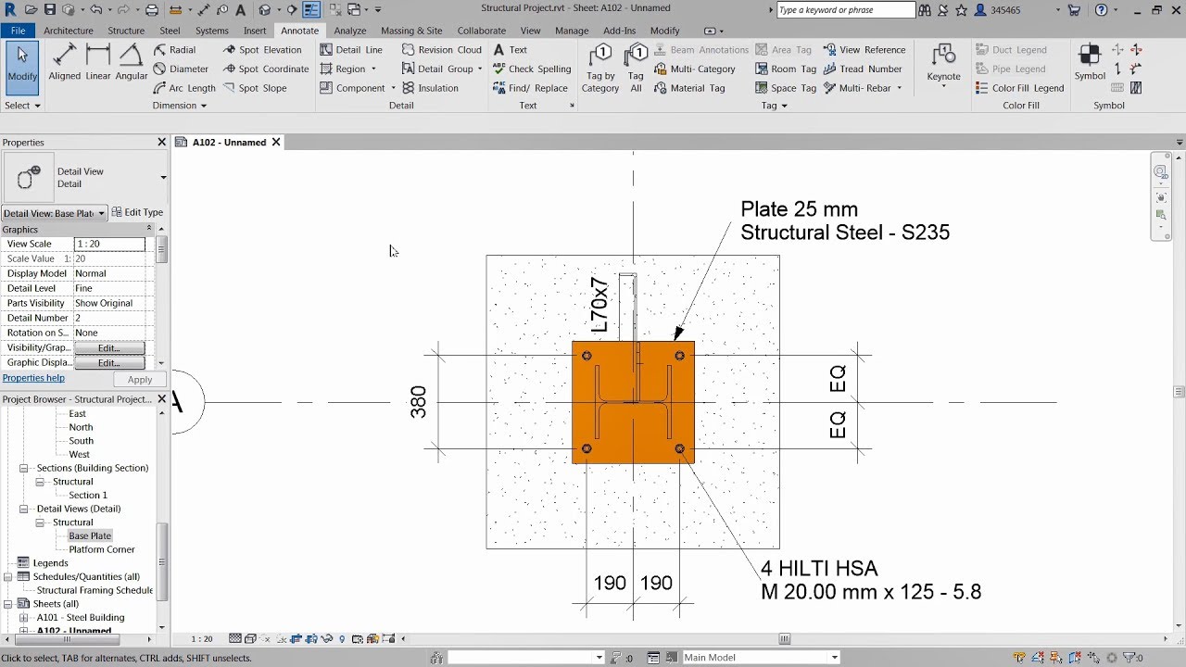Start the Revision Cloud tool
The width and height of the screenshot is (1186, 667).
443,49
